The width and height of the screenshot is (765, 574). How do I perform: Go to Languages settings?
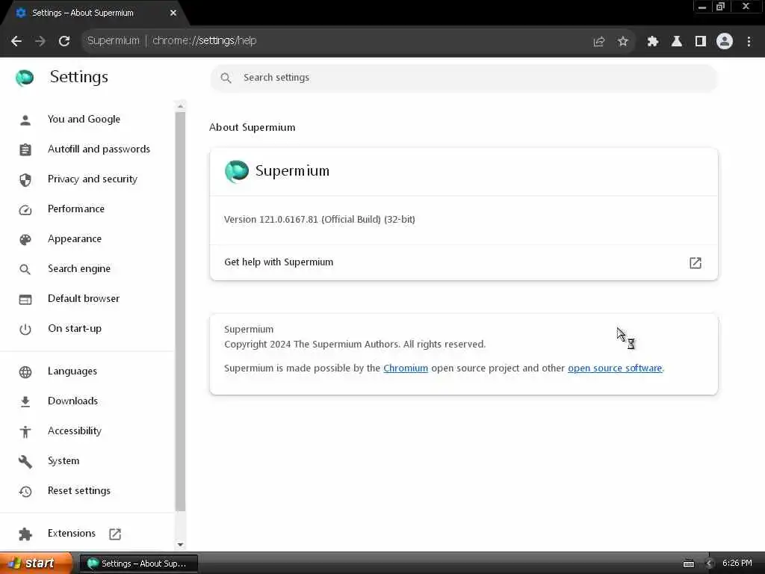point(72,371)
